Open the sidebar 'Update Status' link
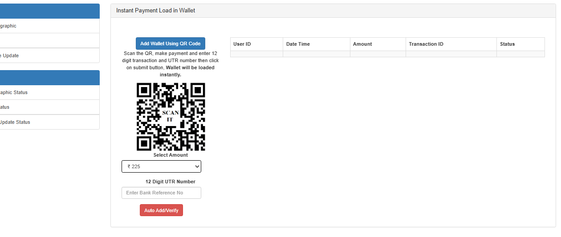The width and height of the screenshot is (561, 237). point(49,122)
